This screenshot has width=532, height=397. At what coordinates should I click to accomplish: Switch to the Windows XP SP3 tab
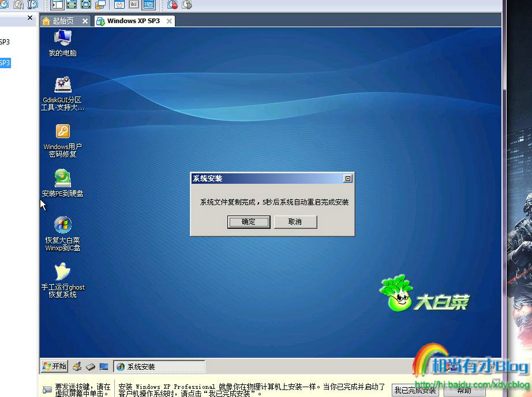(134, 21)
